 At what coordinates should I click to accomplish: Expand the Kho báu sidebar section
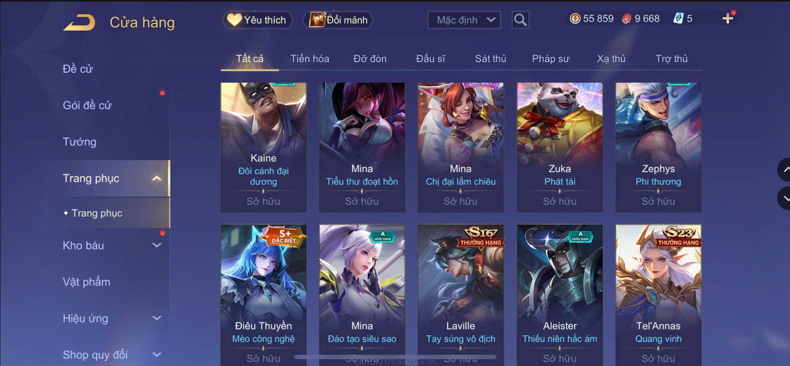157,245
